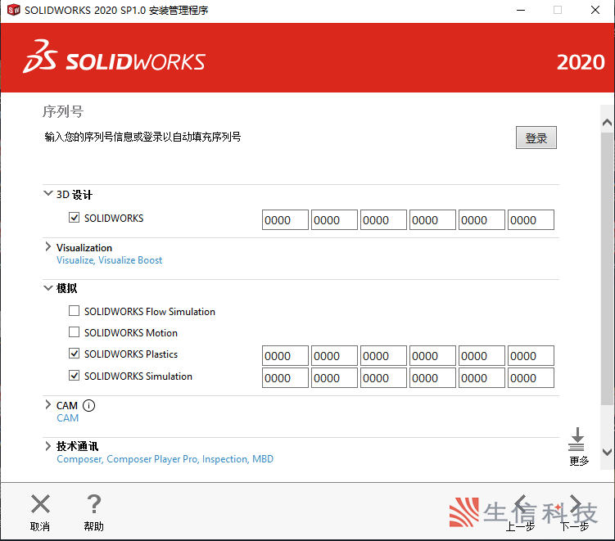Click third serial field of Plastics row
The width and height of the screenshot is (615, 541).
(383, 356)
